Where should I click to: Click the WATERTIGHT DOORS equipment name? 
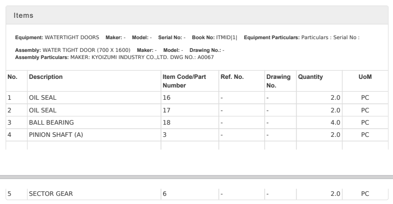pyautogui.click(x=72, y=37)
